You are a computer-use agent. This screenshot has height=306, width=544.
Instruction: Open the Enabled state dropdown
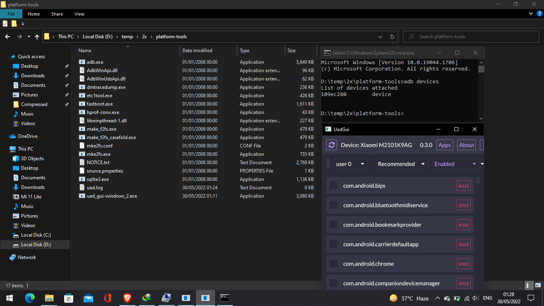click(x=456, y=163)
